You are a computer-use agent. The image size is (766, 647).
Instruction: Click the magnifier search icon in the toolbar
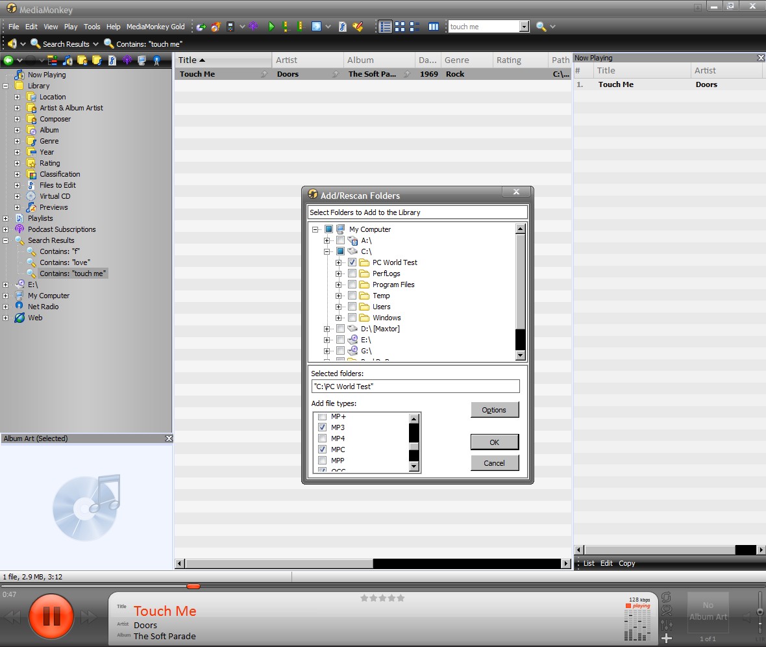(x=541, y=27)
